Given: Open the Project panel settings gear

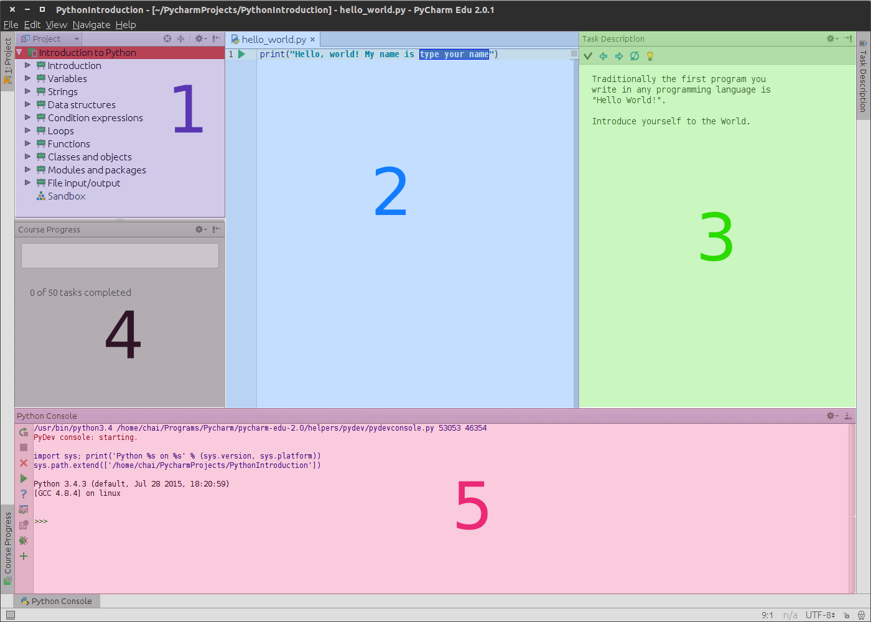Looking at the screenshot, I should point(200,39).
